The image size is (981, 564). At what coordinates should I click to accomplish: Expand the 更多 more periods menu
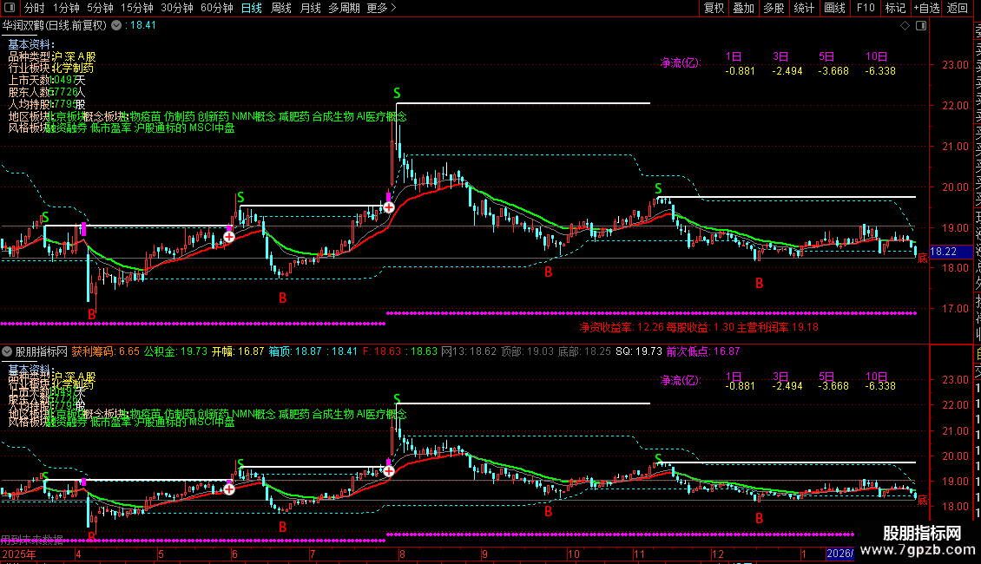click(381, 8)
